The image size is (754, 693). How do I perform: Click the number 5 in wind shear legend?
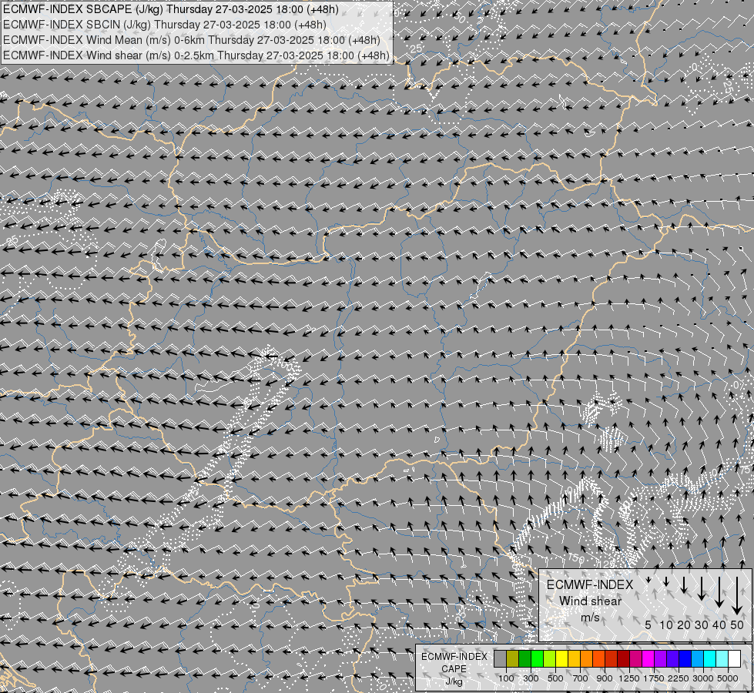point(648,624)
